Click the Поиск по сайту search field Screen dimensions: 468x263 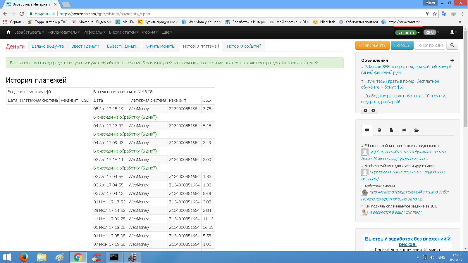(x=429, y=45)
